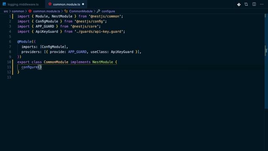Open the More Actions ellipsis menu
The image size is (268, 151).
click(x=262, y=4)
